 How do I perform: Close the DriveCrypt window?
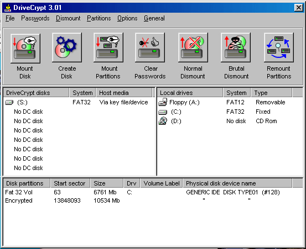(298, 8)
